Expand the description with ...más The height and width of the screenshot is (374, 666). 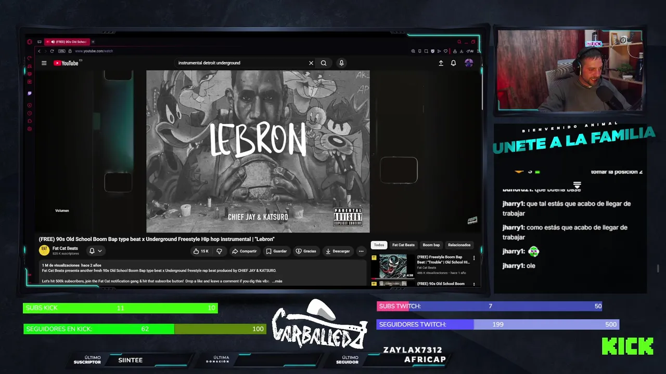click(277, 281)
